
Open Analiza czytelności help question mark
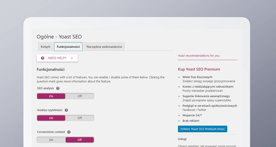click(66, 110)
